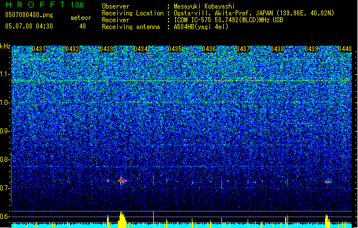Click the 0436 time marker
Viewport: 358px width, 228px height.
pyautogui.click(x=209, y=49)
